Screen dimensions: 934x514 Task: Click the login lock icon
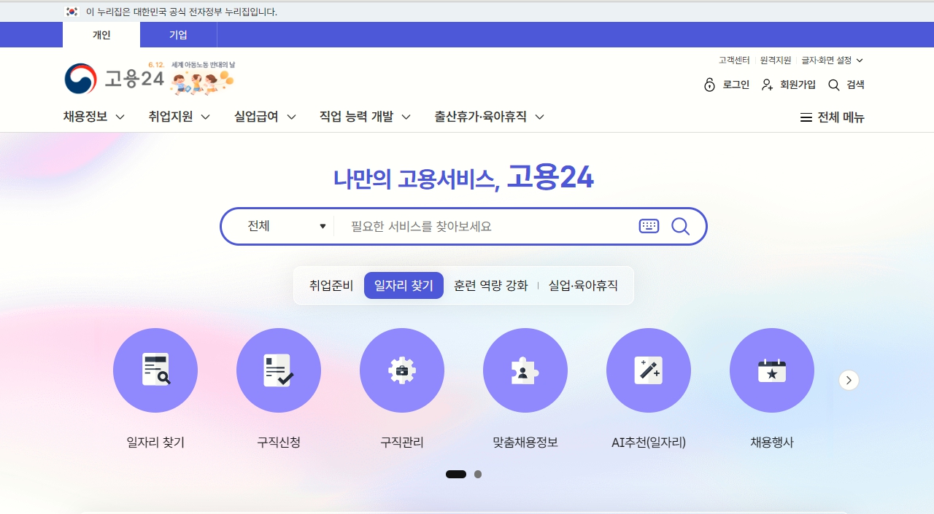click(x=709, y=85)
